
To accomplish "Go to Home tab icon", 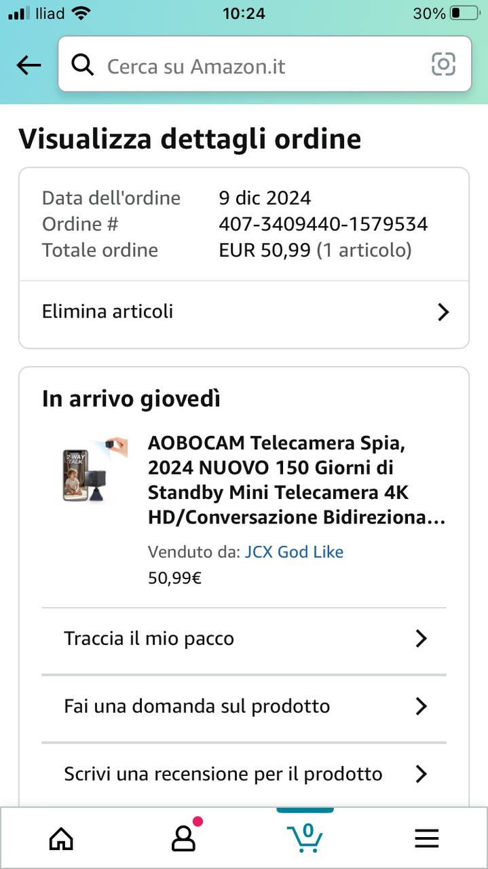I will 61,839.
